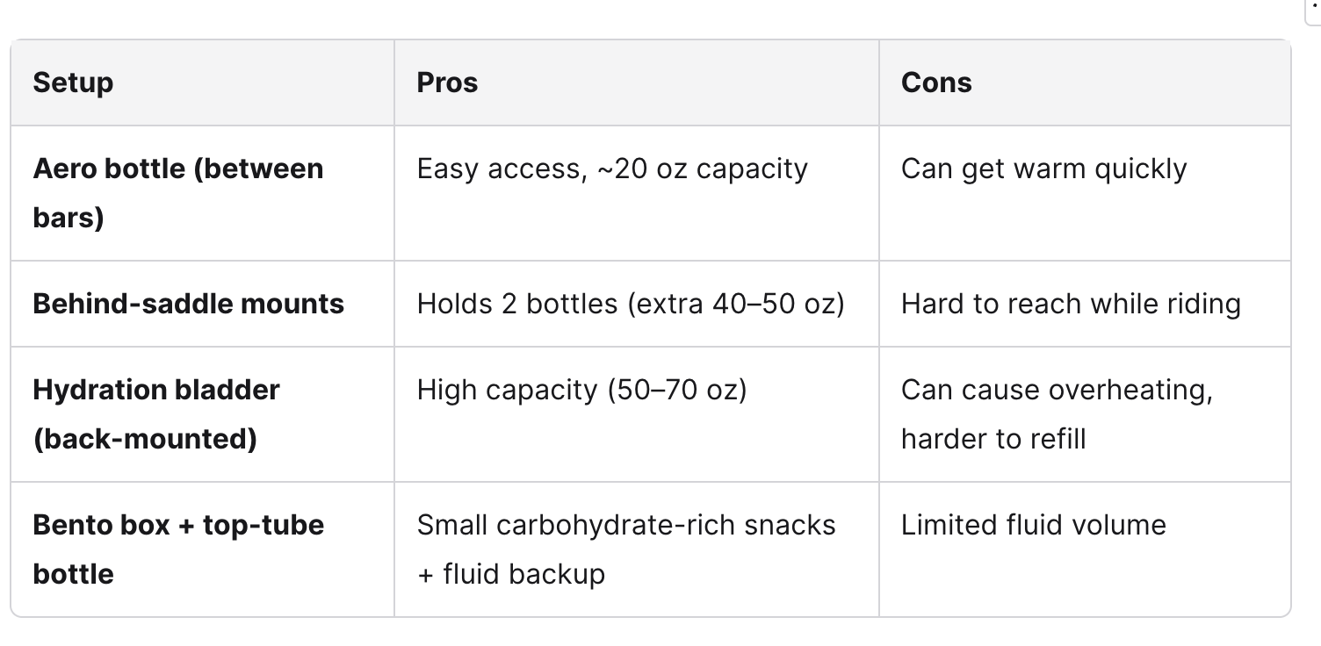Select the 'Hydration bladder' bold text
The image size is (1321, 646).
point(156,390)
